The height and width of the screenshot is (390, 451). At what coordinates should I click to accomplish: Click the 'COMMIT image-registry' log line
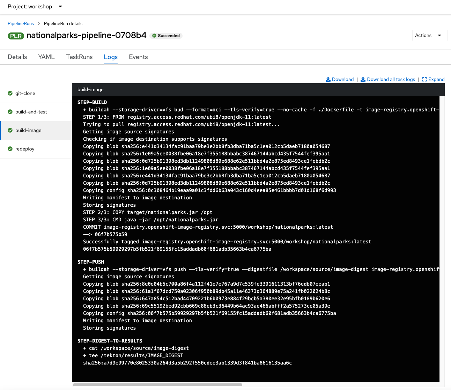(x=208, y=227)
